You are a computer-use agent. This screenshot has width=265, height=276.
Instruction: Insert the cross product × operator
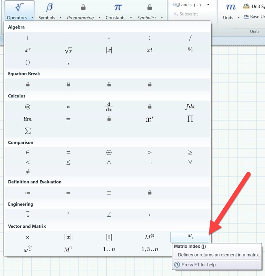(28, 237)
